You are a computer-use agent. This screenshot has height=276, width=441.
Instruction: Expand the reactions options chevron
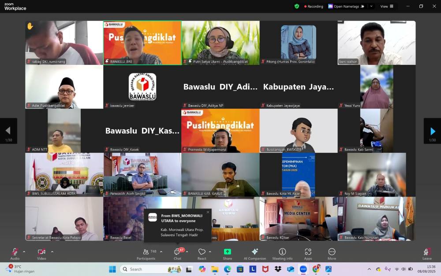[x=210, y=252]
